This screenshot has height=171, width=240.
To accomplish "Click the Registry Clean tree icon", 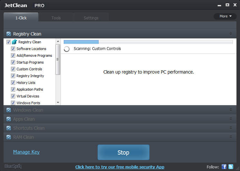I will point(14,42).
